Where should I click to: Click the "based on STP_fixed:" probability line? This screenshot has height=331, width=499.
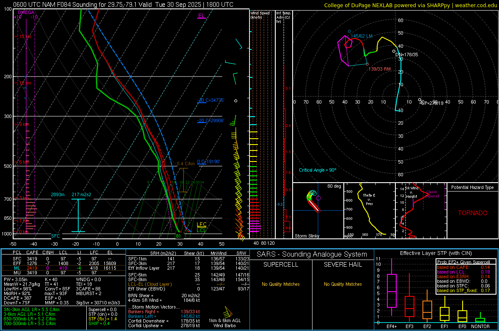(x=463, y=290)
